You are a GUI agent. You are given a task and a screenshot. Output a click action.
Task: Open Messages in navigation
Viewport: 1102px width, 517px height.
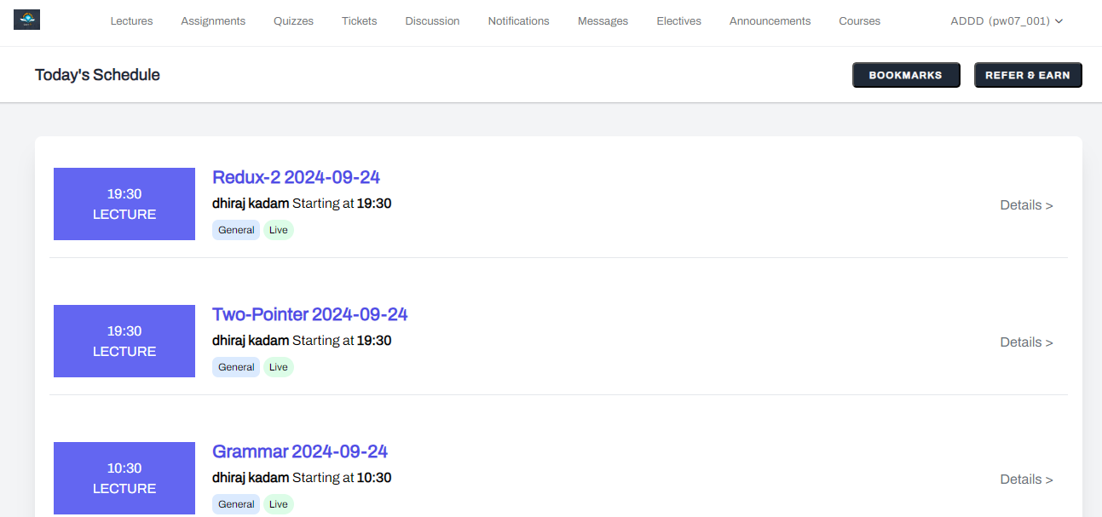point(603,21)
